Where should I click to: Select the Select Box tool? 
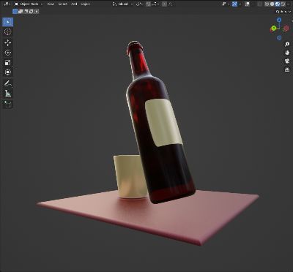8,22
